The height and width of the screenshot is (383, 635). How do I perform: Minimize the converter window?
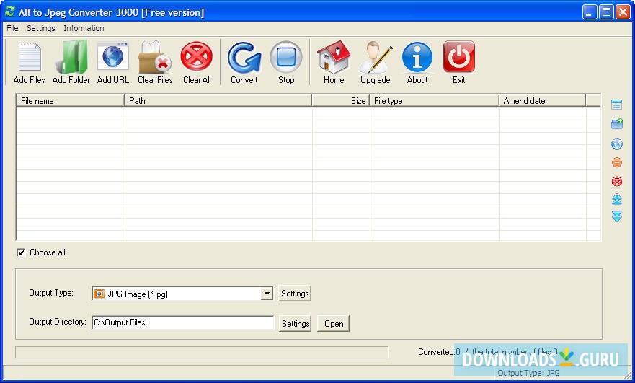[x=590, y=12]
